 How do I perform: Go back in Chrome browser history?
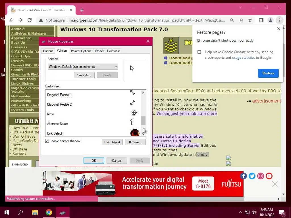click(x=11, y=20)
